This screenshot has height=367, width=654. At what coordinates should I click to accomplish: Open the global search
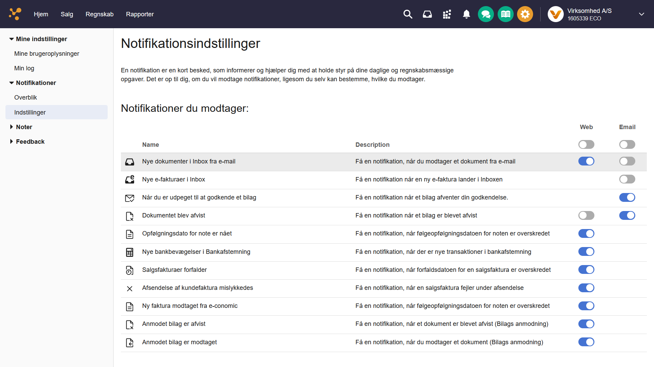point(407,14)
